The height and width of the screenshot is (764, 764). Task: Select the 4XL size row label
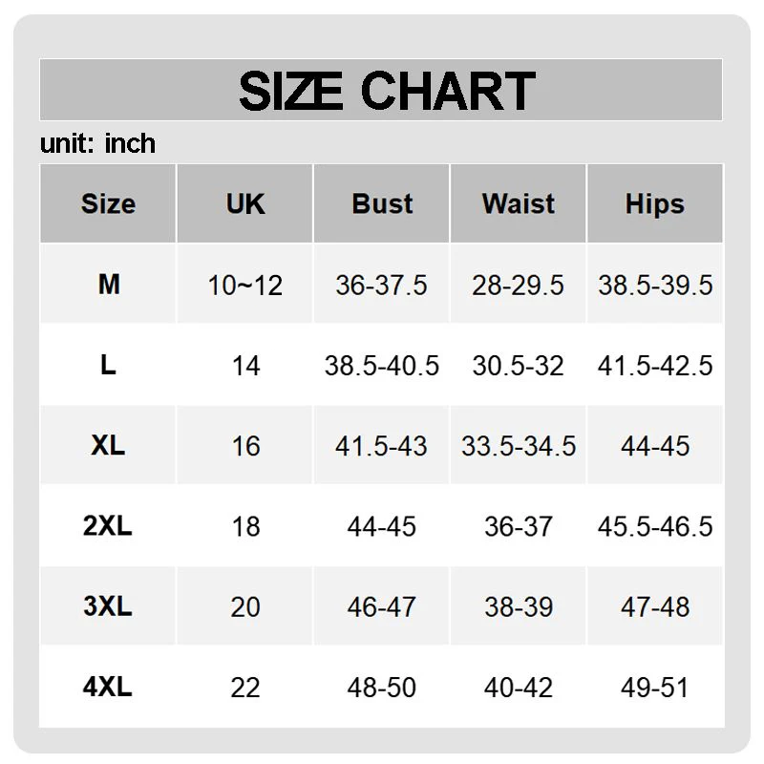(108, 687)
